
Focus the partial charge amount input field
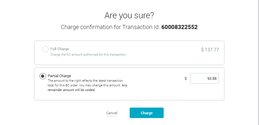click(204, 78)
